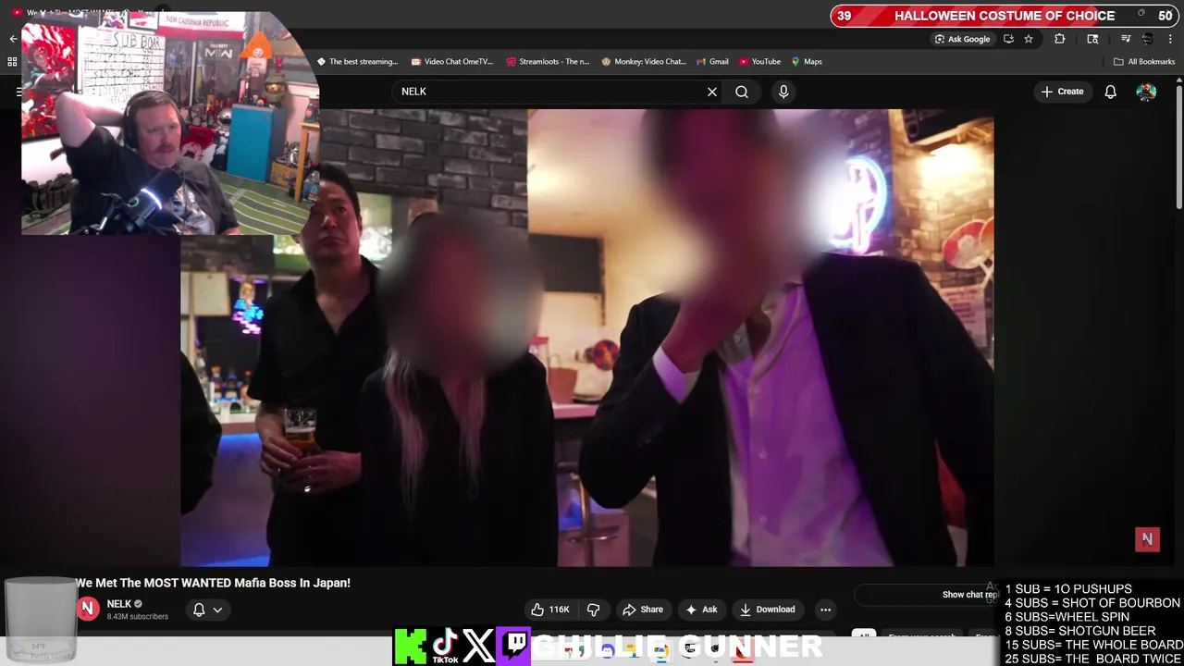Click the '8.43M subscribers' text
The image size is (1184, 666).
tap(138, 617)
